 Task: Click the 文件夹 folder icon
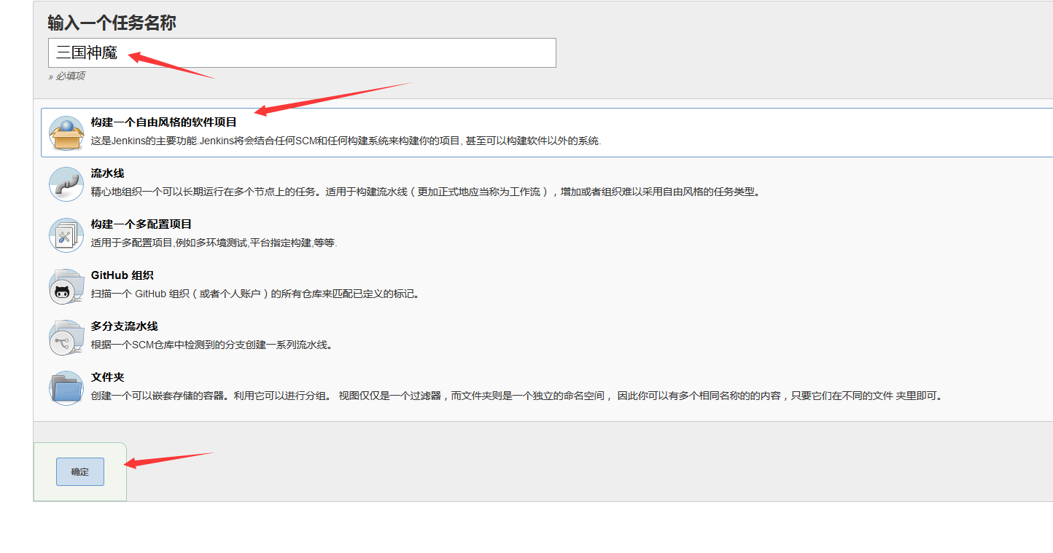(x=66, y=388)
